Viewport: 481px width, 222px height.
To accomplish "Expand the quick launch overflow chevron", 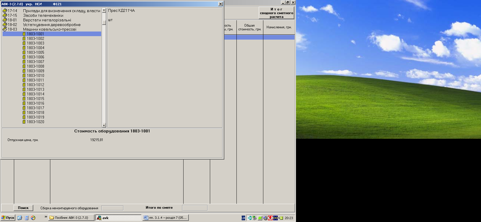I will point(46,217).
